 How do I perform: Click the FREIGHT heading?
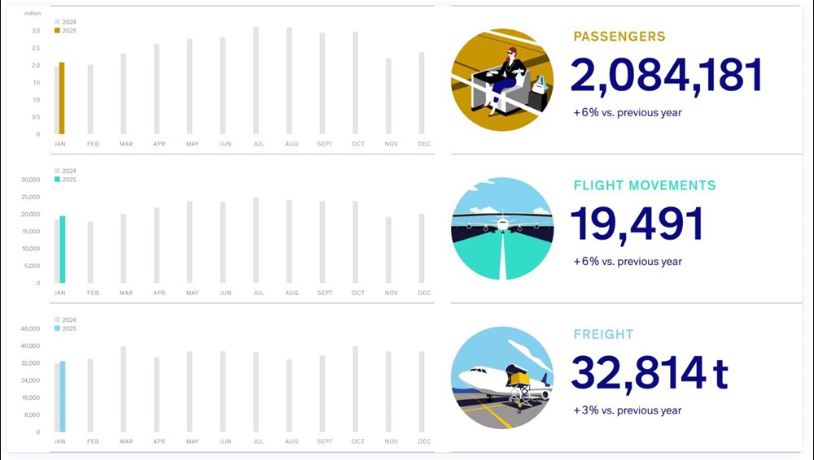[603, 334]
